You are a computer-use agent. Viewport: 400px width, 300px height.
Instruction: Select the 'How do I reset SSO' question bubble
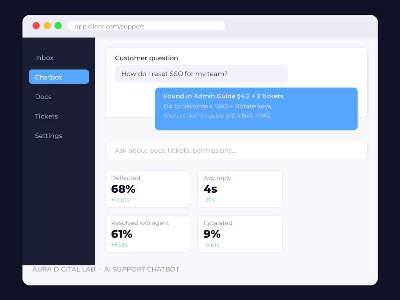tap(201, 74)
